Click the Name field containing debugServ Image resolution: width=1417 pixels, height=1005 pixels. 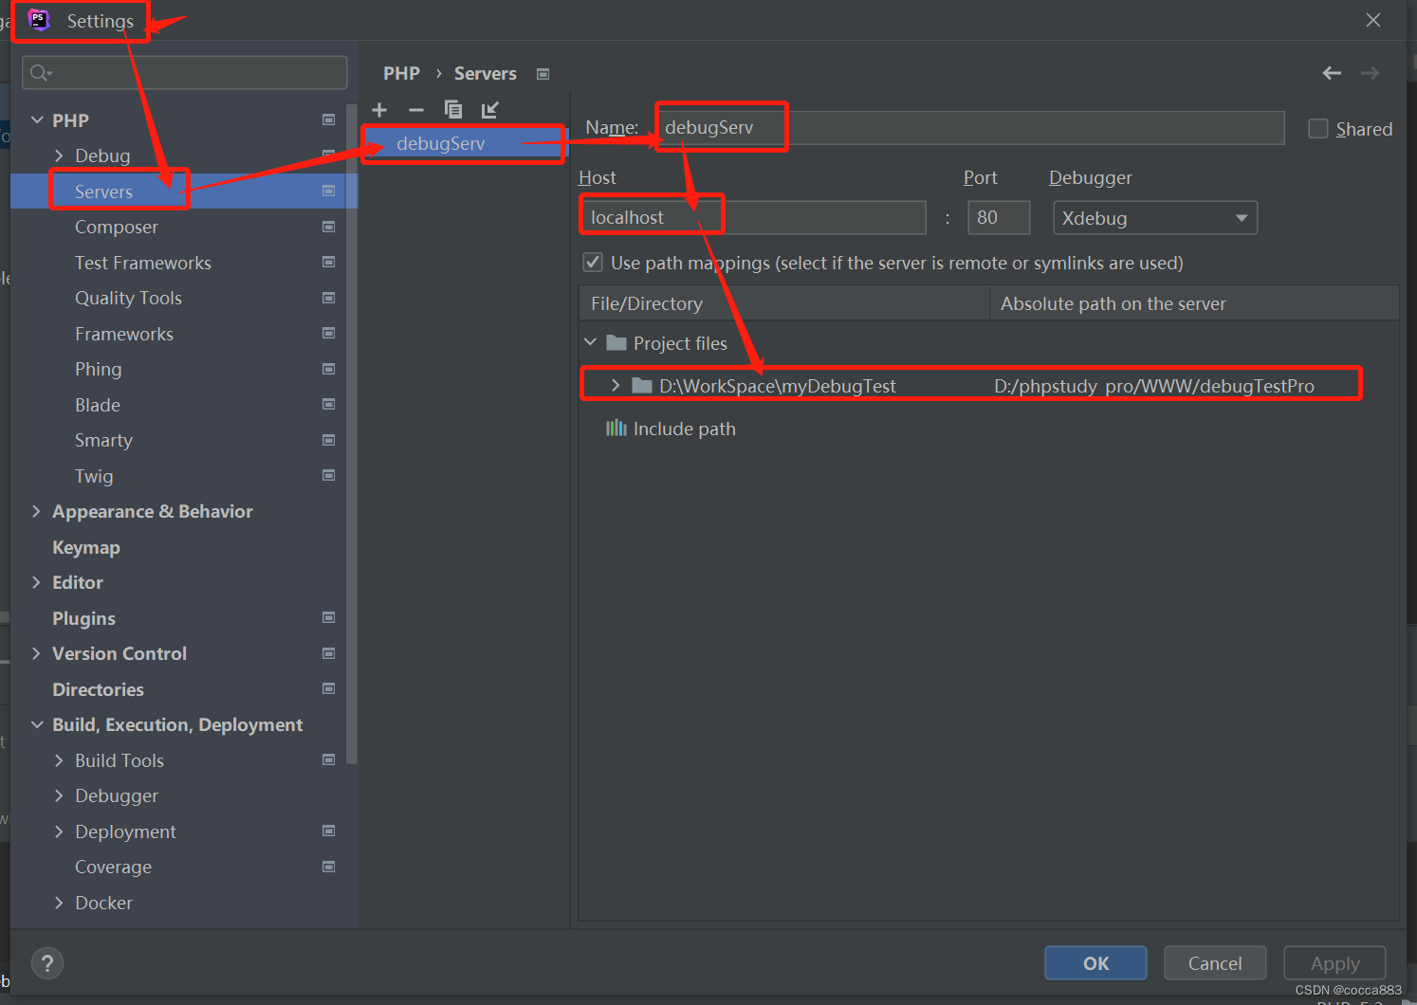coord(970,127)
